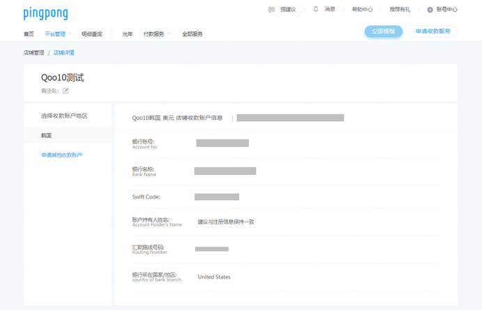Click the 申请收款服务 button
Image resolution: width=482 pixels, height=310 pixels.
coord(433,31)
